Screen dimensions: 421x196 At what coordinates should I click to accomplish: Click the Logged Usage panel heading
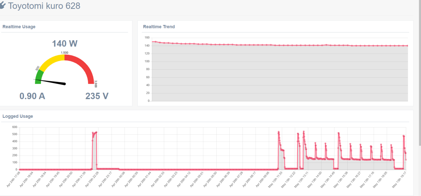click(18, 116)
